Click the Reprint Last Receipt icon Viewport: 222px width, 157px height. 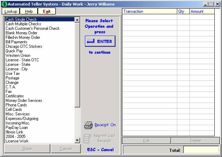[88, 138]
